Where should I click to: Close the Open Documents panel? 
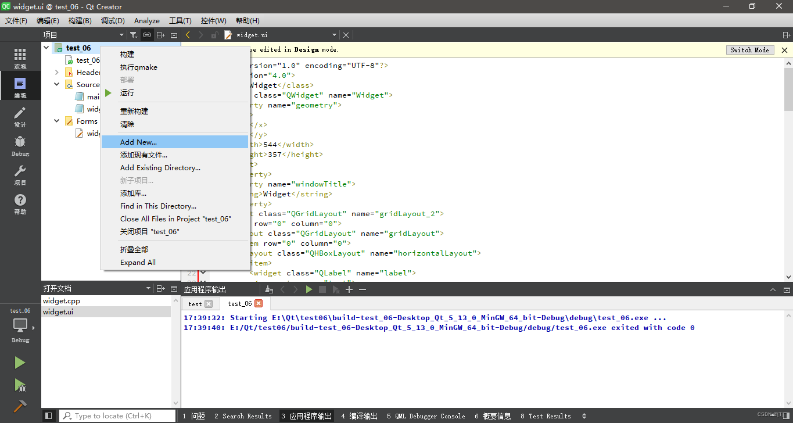[x=174, y=288]
